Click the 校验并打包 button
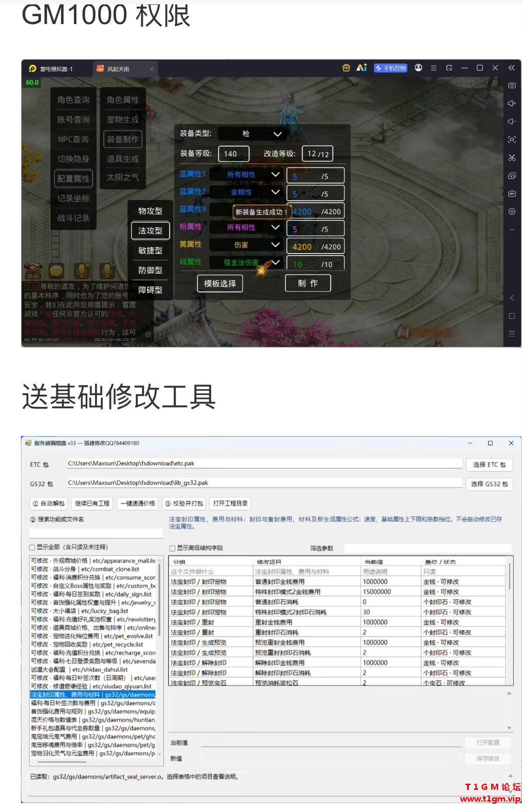Screen dimensions: 523x806 184,504
